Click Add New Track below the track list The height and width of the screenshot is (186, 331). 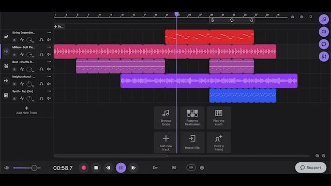coord(26,111)
